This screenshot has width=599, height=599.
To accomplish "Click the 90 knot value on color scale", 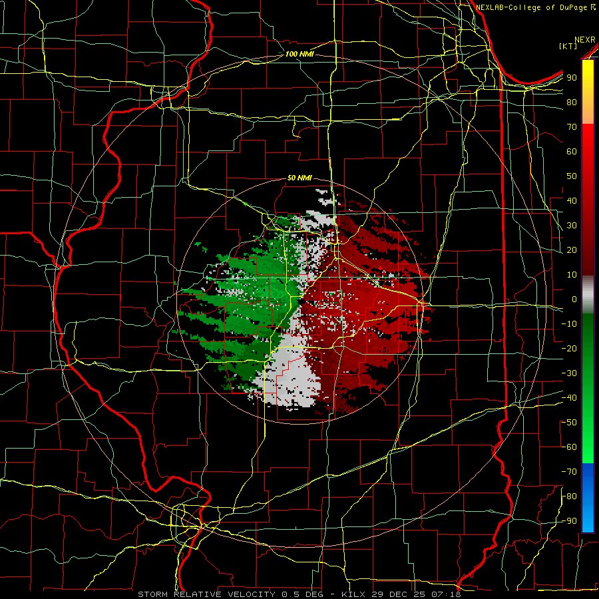I will pos(572,78).
